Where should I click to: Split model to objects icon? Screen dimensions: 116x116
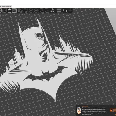42,11
